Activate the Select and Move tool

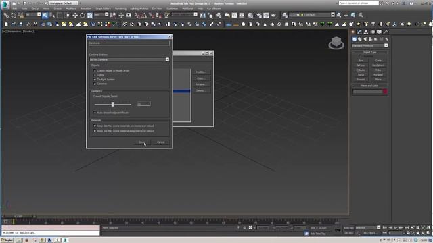75,15
